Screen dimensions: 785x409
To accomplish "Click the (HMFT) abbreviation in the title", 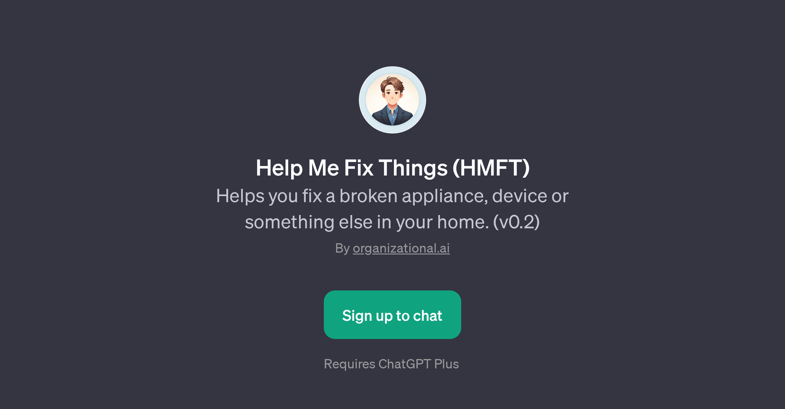I will 491,168.
